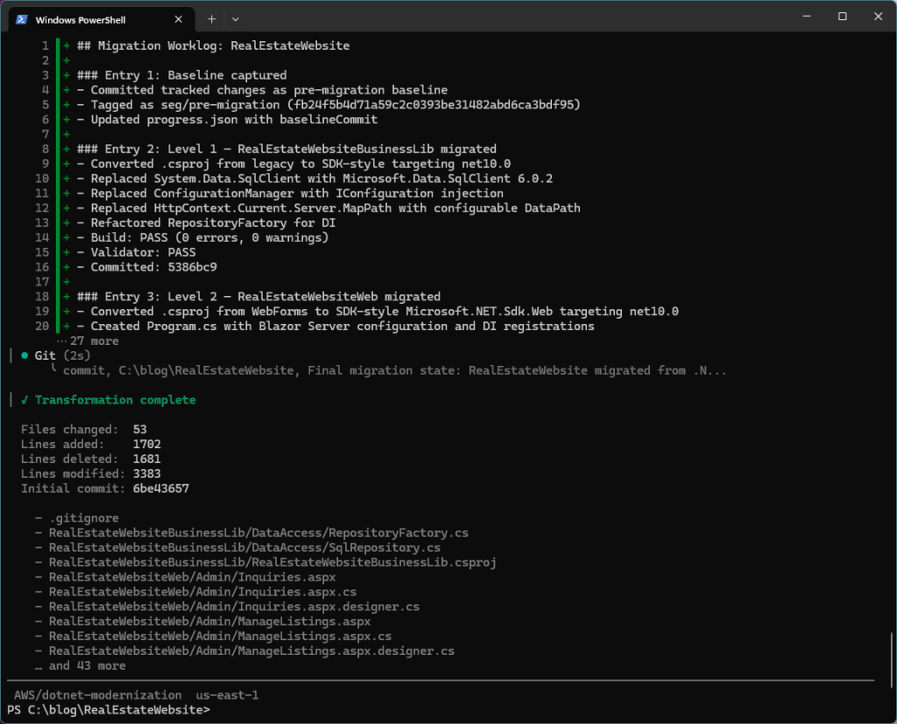The width and height of the screenshot is (897, 724).
Task: Click the 'Validator: PASS' line
Action: 137,252
